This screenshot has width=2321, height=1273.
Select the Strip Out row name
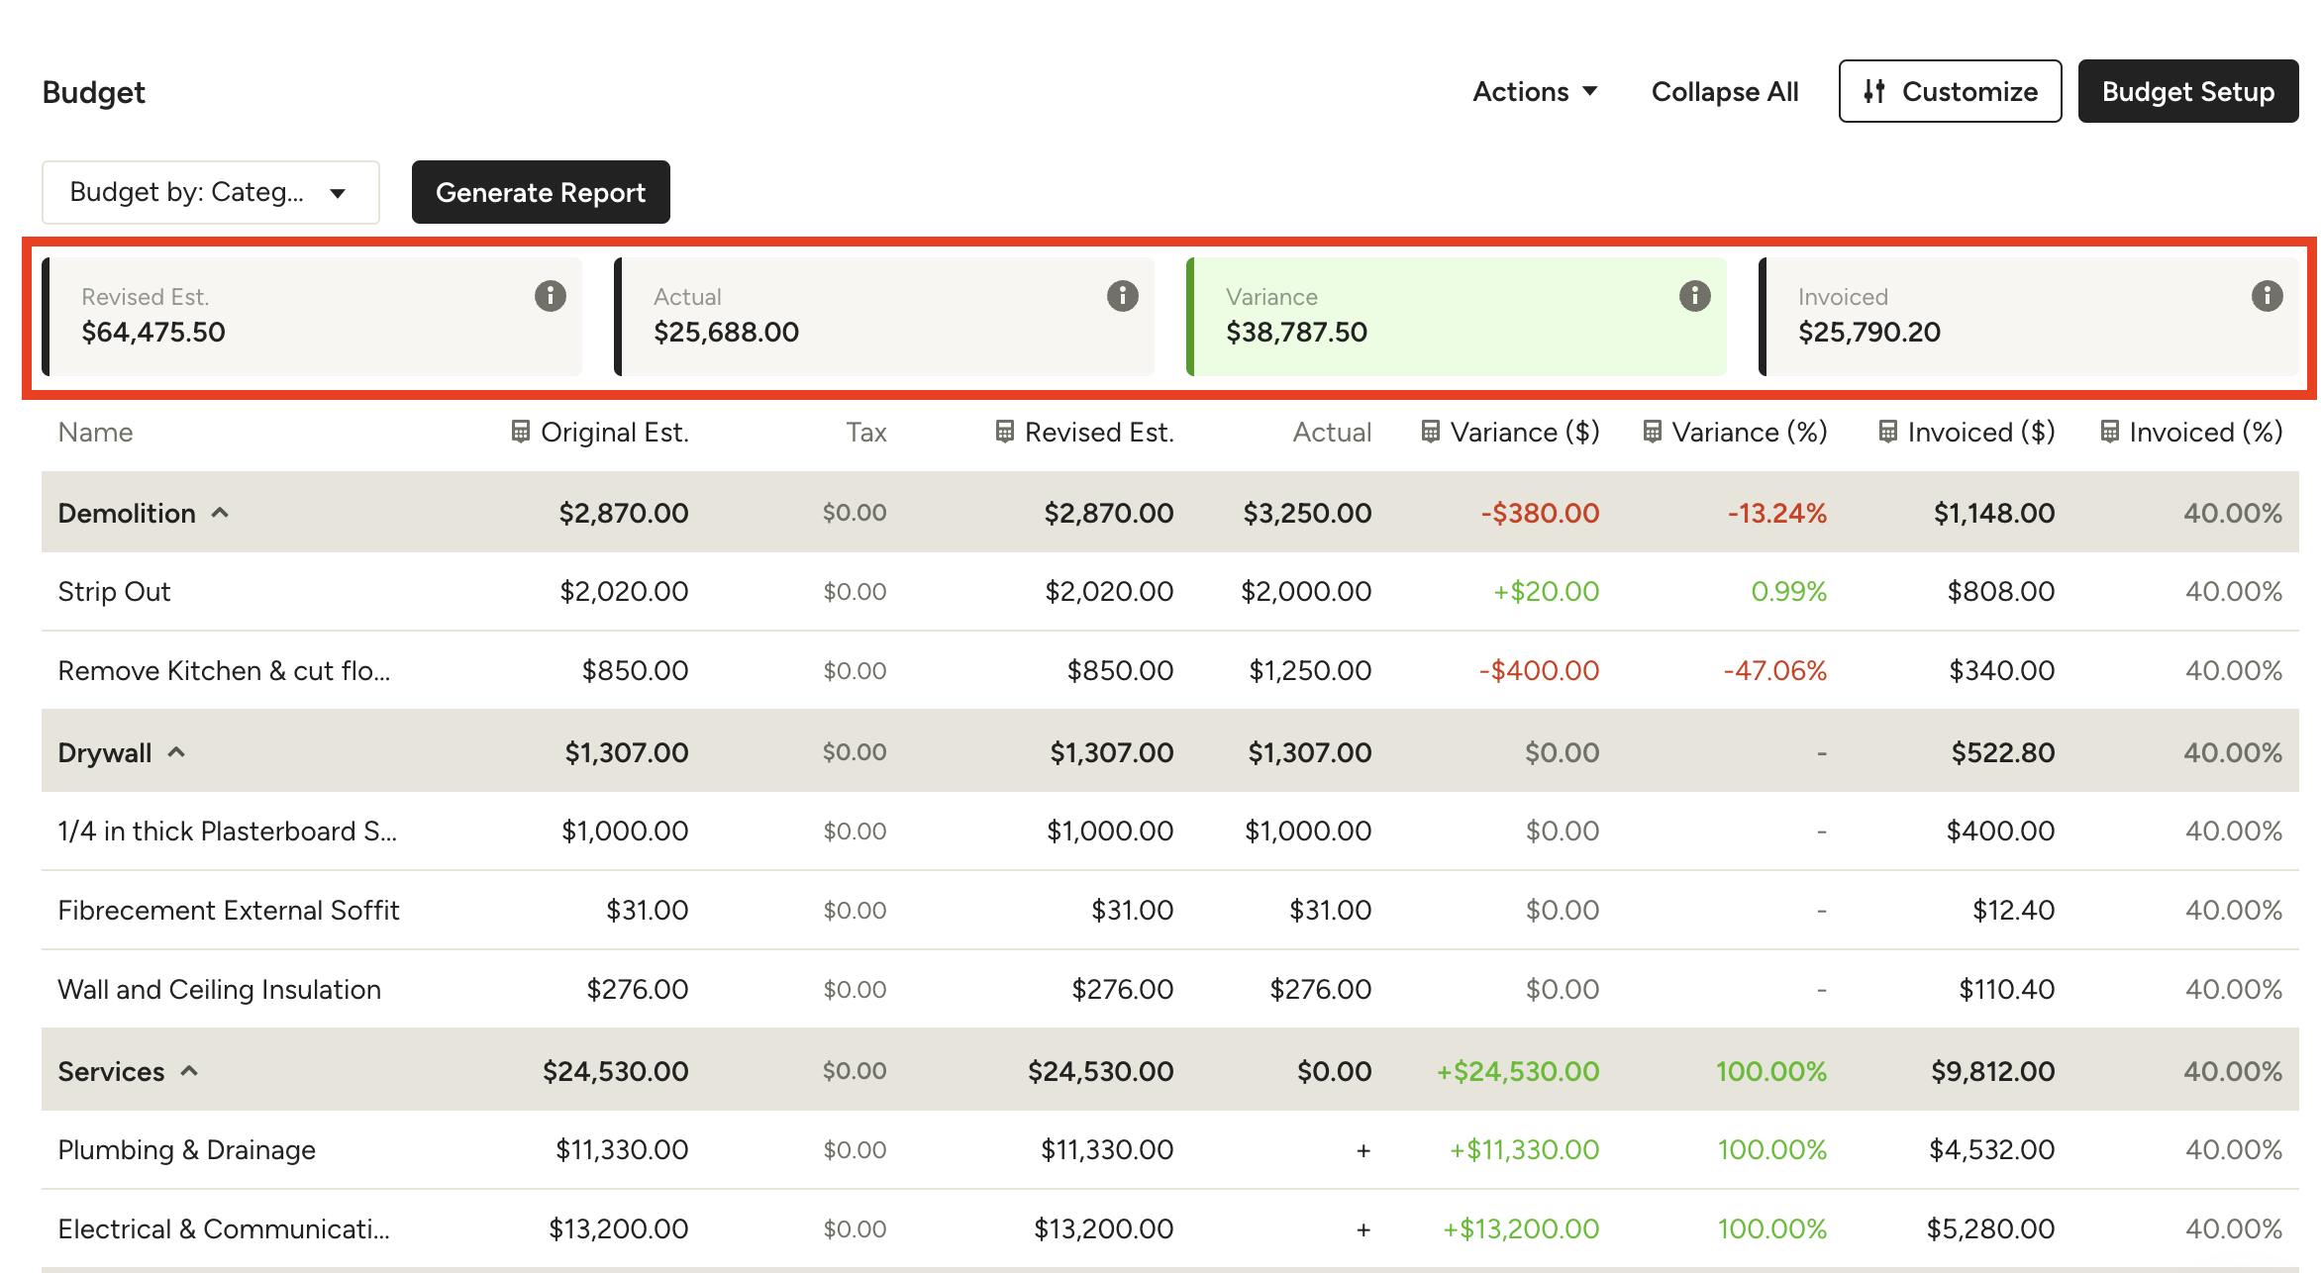(114, 592)
